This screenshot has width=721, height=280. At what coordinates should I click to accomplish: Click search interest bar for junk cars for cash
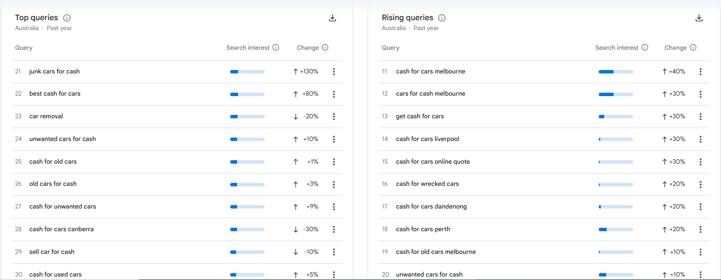247,71
